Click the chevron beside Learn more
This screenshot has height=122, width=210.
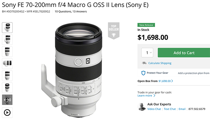point(154,96)
